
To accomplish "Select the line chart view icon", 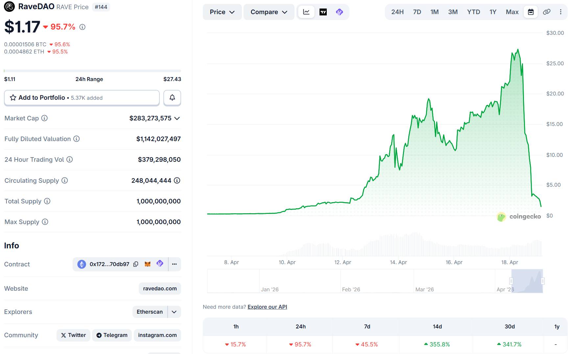I will (306, 12).
